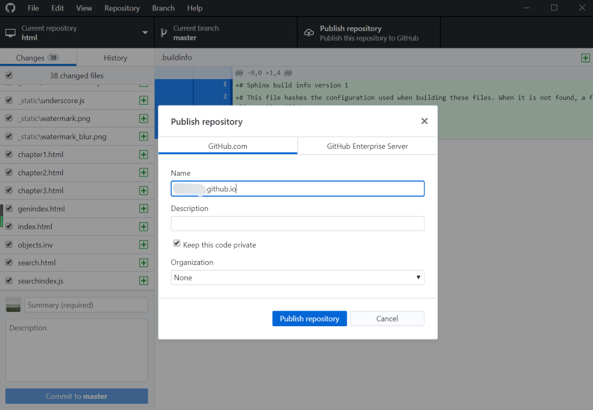Focus the repository Name input field

[x=298, y=188]
